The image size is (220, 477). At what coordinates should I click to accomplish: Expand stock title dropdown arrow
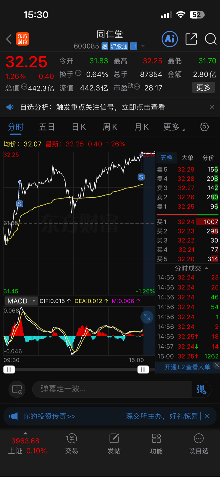coord(143,46)
